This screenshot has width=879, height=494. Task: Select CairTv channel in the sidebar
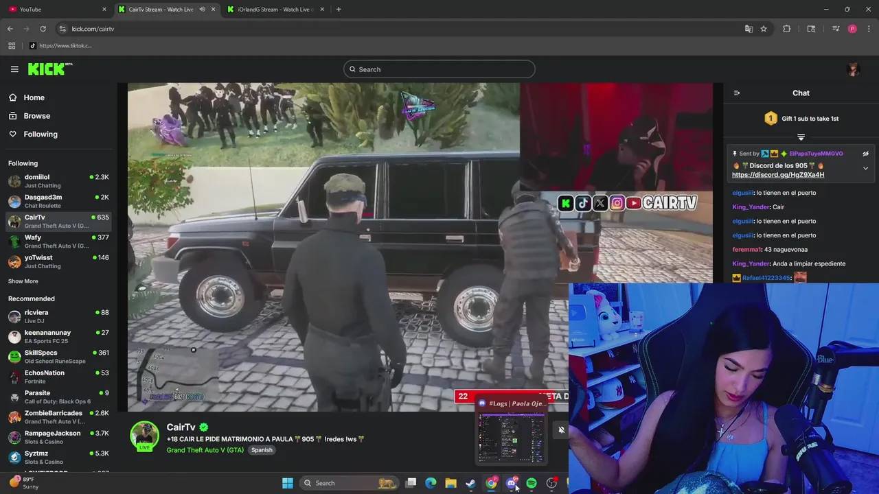point(58,221)
